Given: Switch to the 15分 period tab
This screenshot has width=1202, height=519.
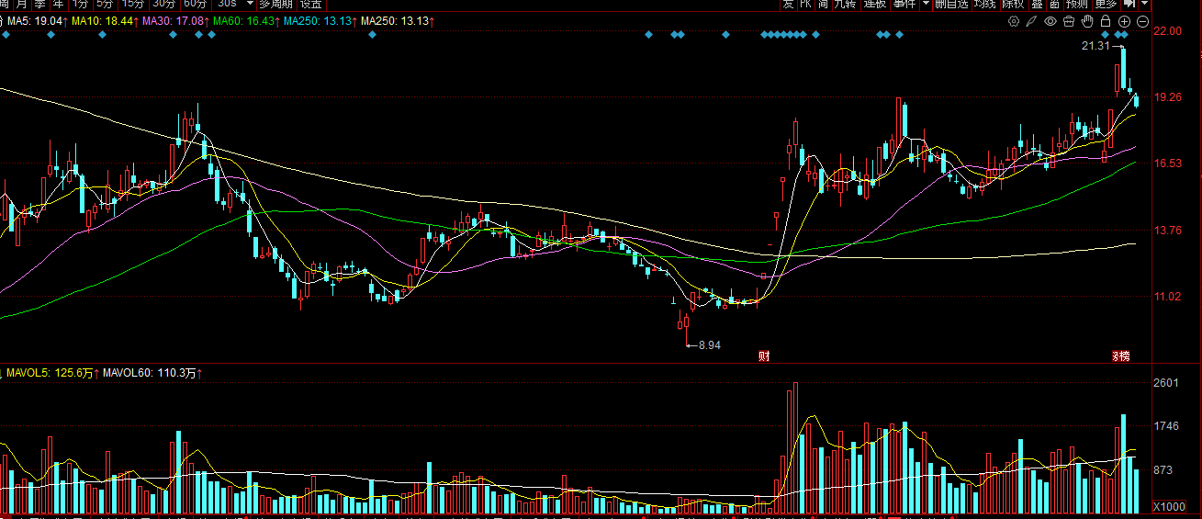Looking at the screenshot, I should click(x=132, y=4).
